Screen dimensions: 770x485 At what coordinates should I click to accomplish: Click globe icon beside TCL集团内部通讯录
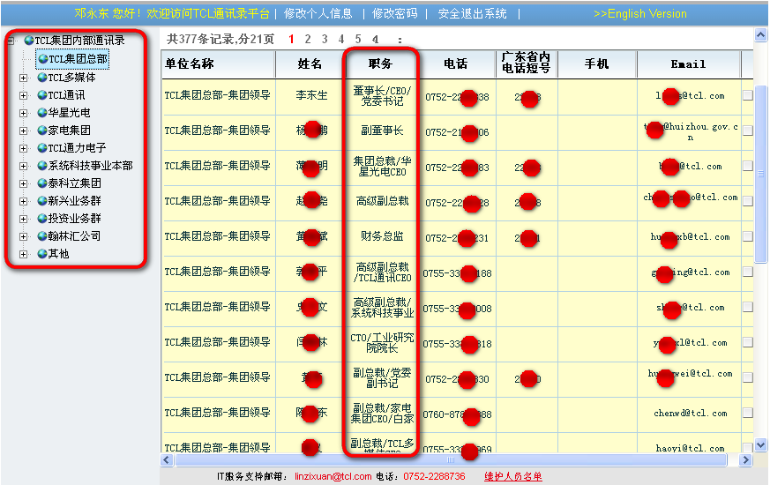[x=29, y=41]
